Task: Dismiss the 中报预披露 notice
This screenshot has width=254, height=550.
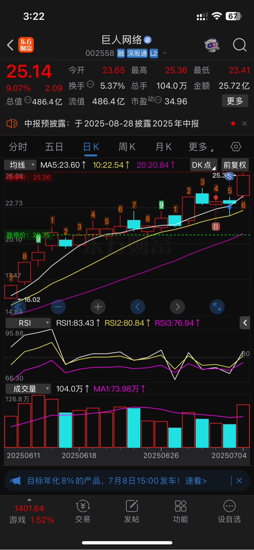Action: 244,124
